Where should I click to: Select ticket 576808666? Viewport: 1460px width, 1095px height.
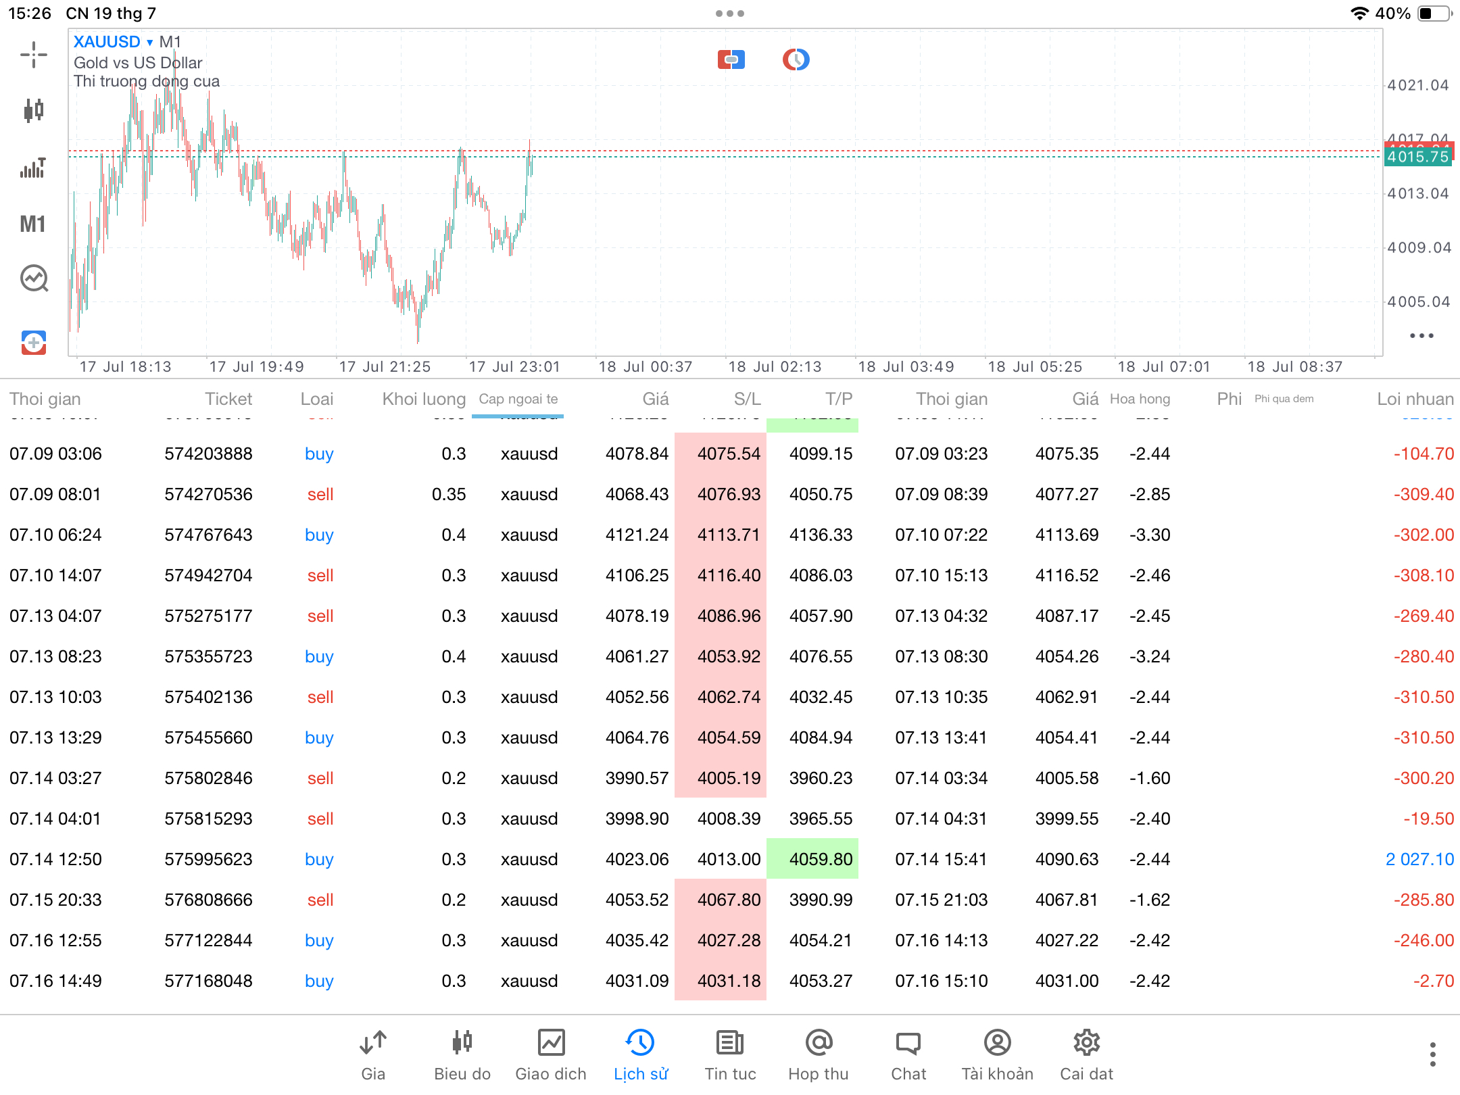click(x=208, y=900)
